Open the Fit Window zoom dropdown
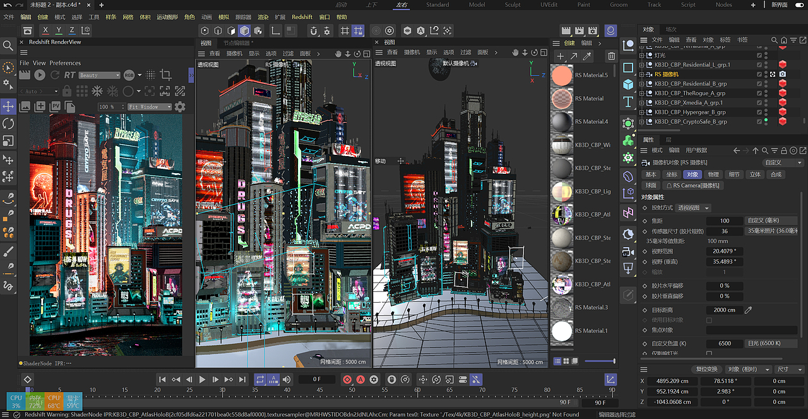 [150, 107]
